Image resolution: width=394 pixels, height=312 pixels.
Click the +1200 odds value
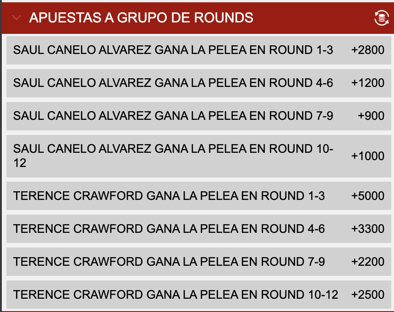pyautogui.click(x=367, y=83)
